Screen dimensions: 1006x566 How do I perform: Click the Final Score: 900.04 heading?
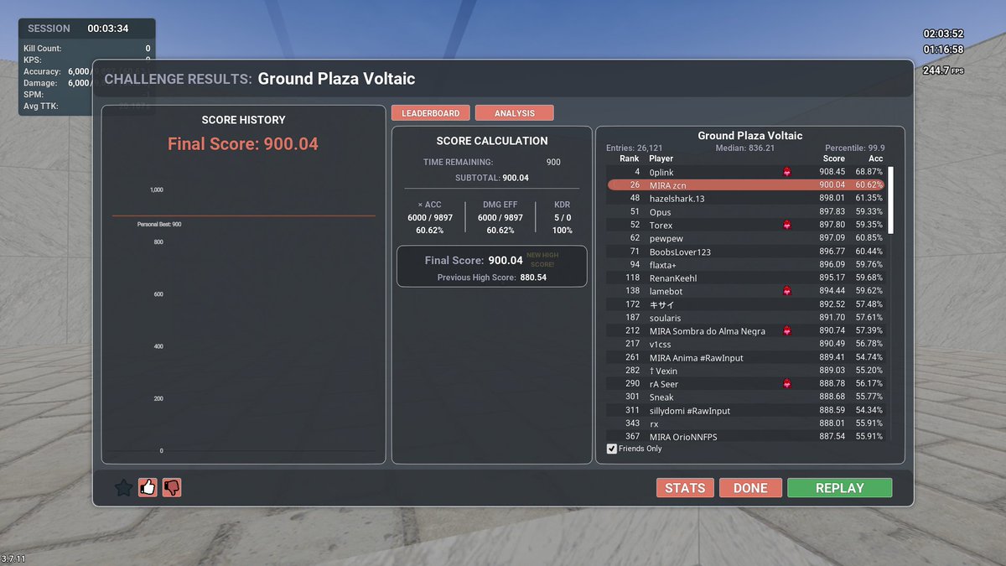(x=243, y=144)
